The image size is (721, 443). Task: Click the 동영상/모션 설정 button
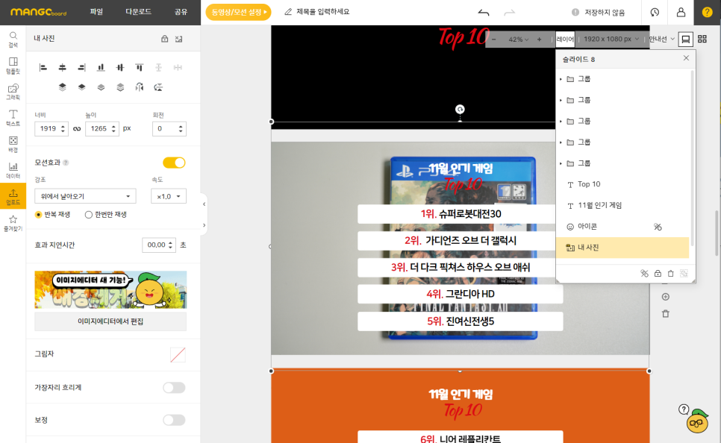point(238,12)
